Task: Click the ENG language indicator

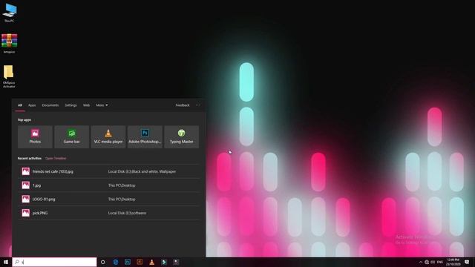Action: [x=440, y=262]
